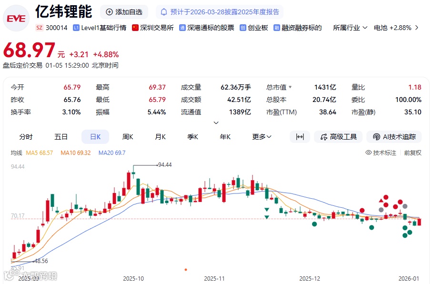Image resolution: width=435 pixels, height=284 pixels.
Task: Click the arrow next to 电池 +2.88%
Action: pyautogui.click(x=417, y=28)
